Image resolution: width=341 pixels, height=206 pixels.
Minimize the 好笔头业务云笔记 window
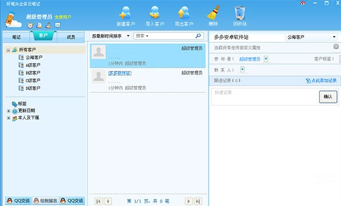pyautogui.click(x=315, y=3)
